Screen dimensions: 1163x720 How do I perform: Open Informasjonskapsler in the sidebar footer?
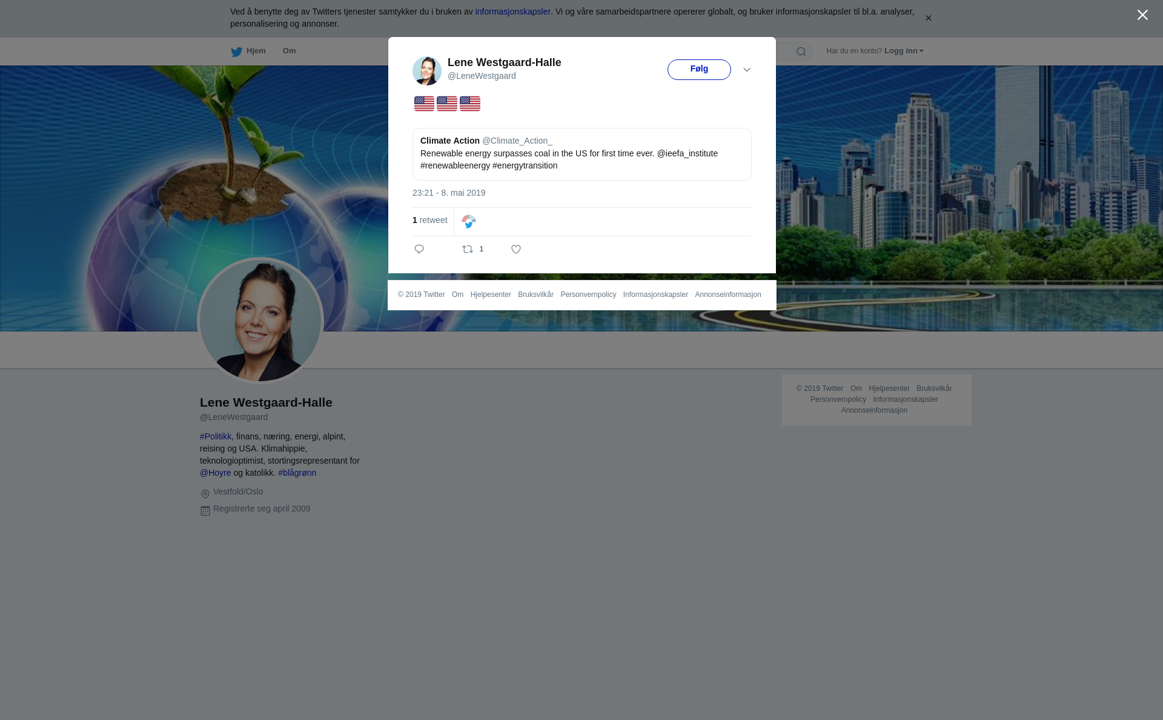(906, 399)
